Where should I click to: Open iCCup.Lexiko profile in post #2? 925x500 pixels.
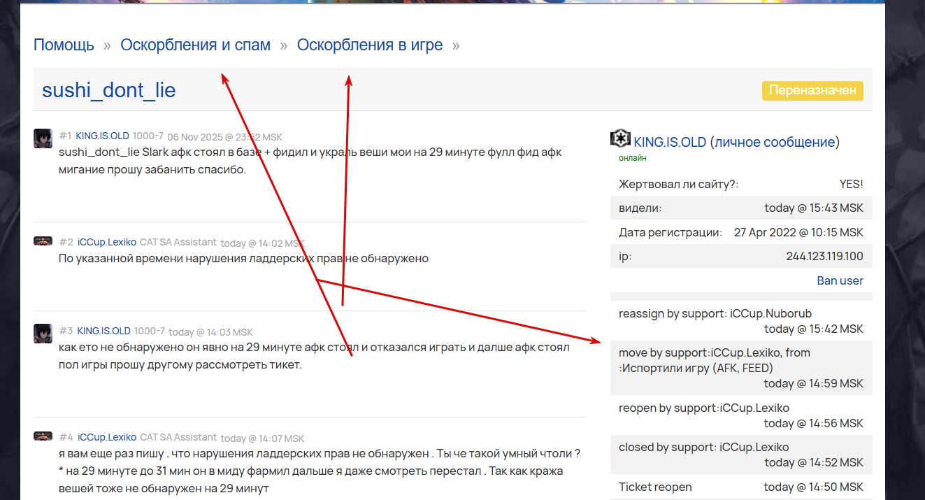[107, 242]
